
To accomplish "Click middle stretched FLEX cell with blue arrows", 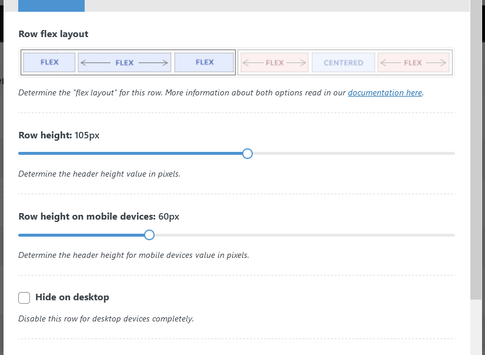I will (125, 62).
